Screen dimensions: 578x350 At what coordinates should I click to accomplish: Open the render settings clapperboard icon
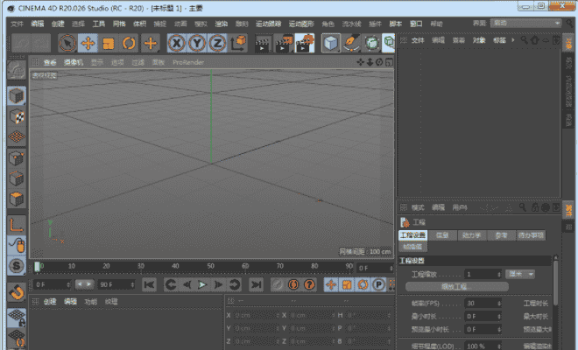click(x=305, y=43)
